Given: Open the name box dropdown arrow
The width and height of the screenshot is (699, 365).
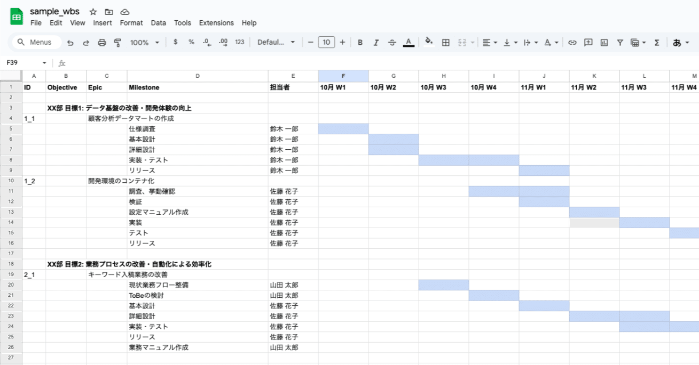Looking at the screenshot, I should (x=44, y=63).
